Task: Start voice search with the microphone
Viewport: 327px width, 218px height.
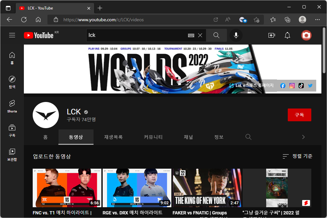Action: [236, 35]
